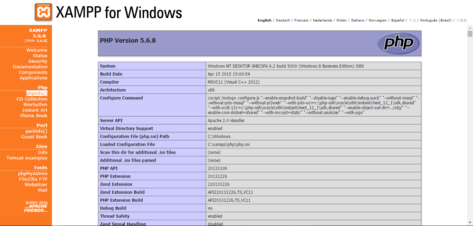This screenshot has height=226, width=473.
Task: Click the 'Configure Command' row label
Action: pyautogui.click(x=122, y=98)
